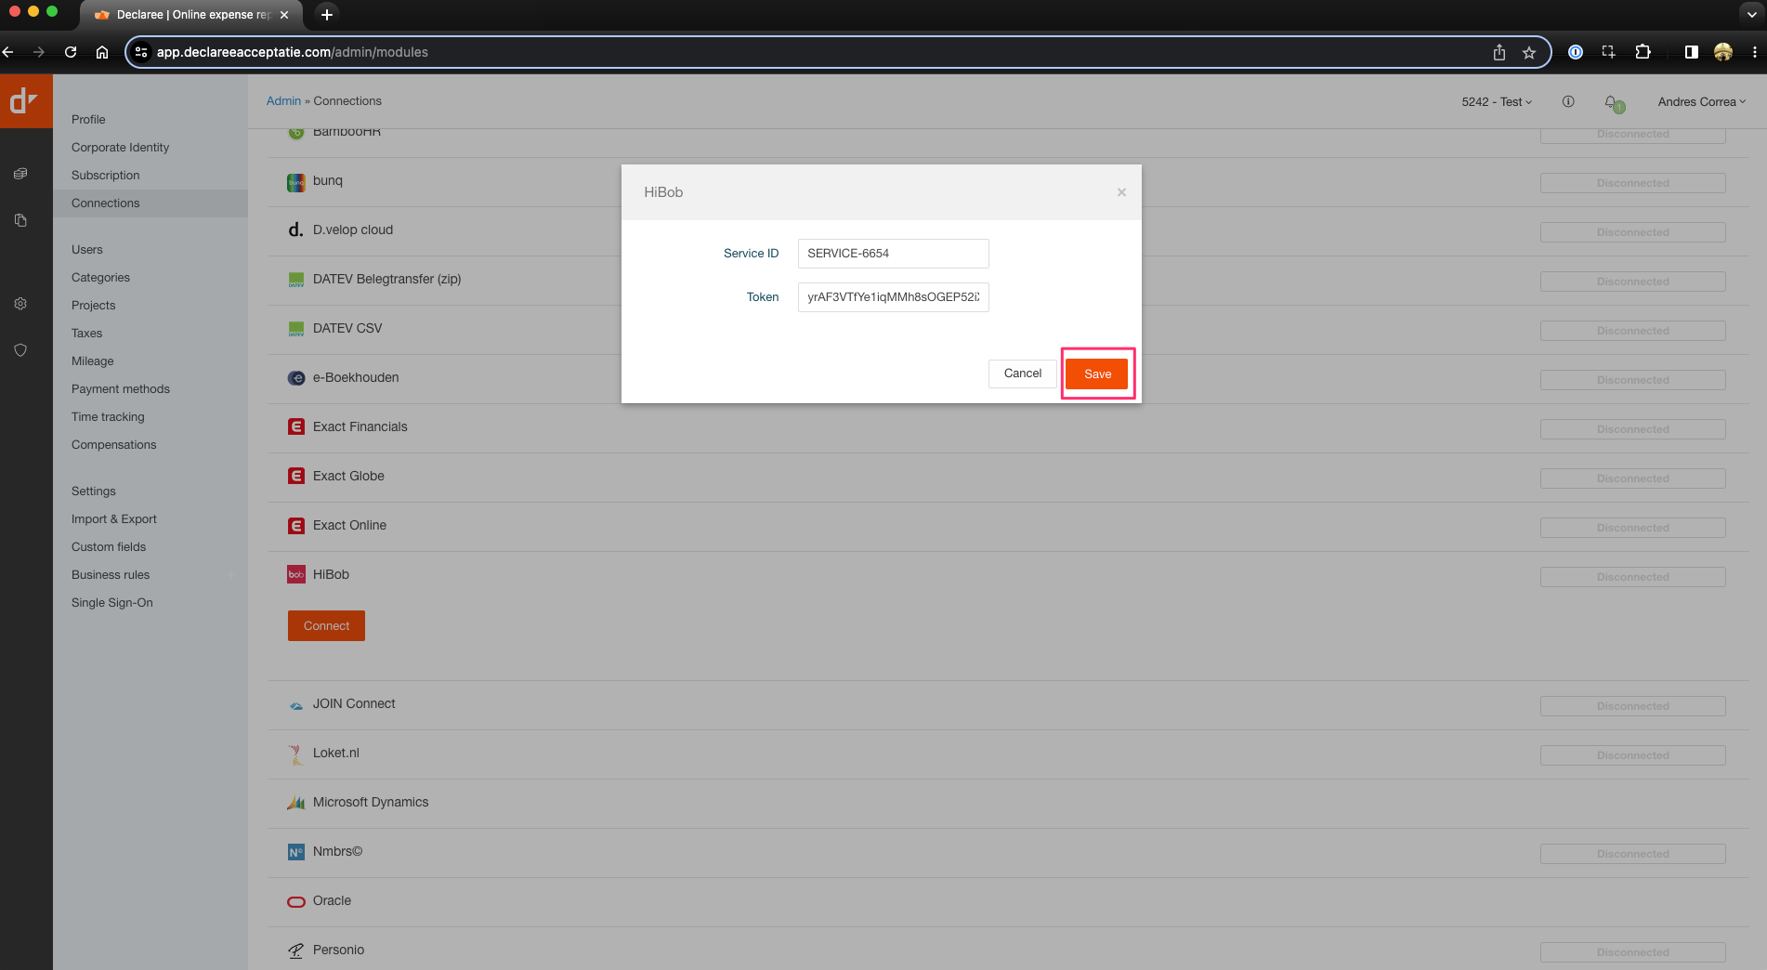
Task: Save the HiBob connection settings
Action: [1097, 374]
